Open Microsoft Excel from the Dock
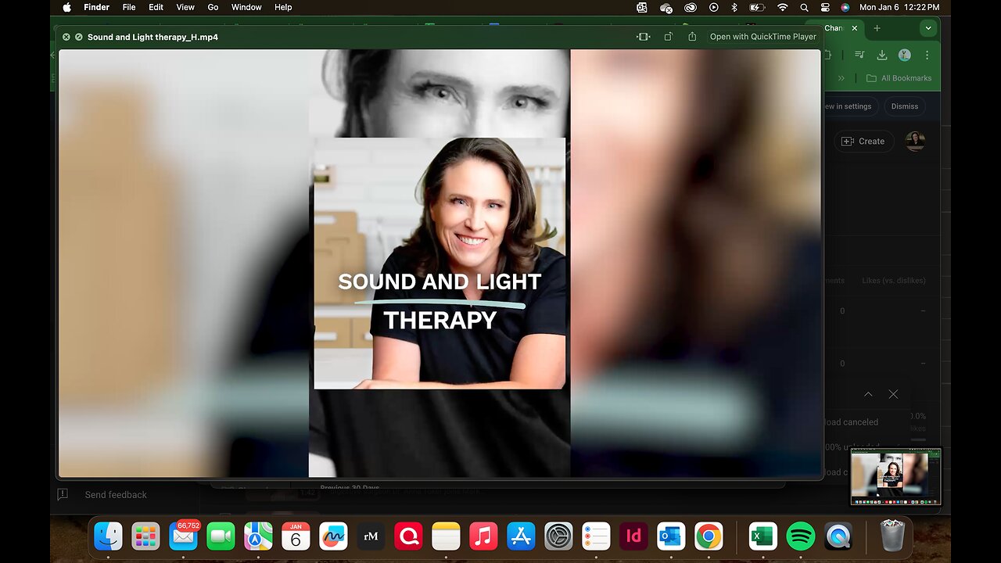 (x=762, y=536)
